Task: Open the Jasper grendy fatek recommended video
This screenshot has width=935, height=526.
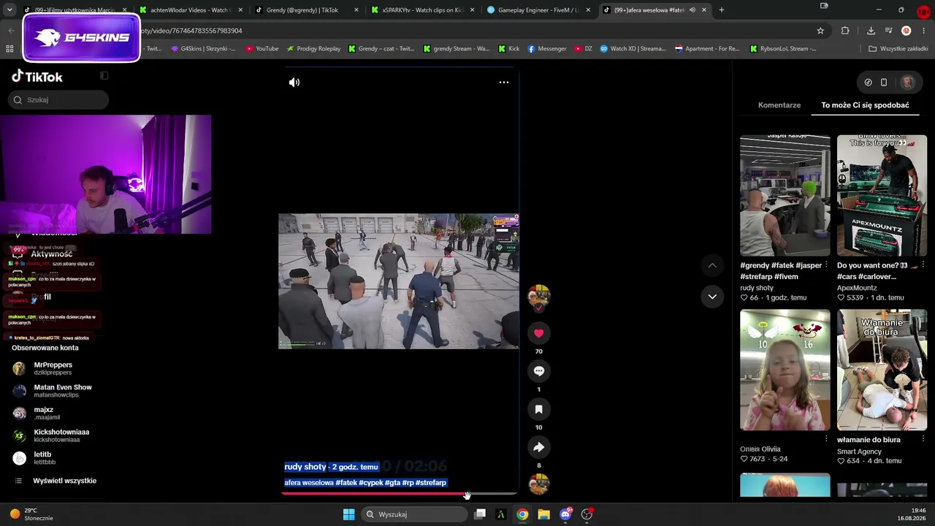Action: pos(785,195)
